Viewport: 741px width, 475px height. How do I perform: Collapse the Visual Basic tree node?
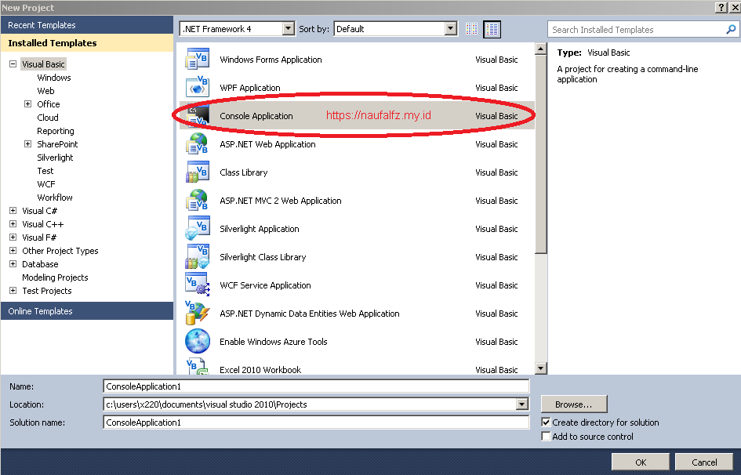[x=13, y=63]
